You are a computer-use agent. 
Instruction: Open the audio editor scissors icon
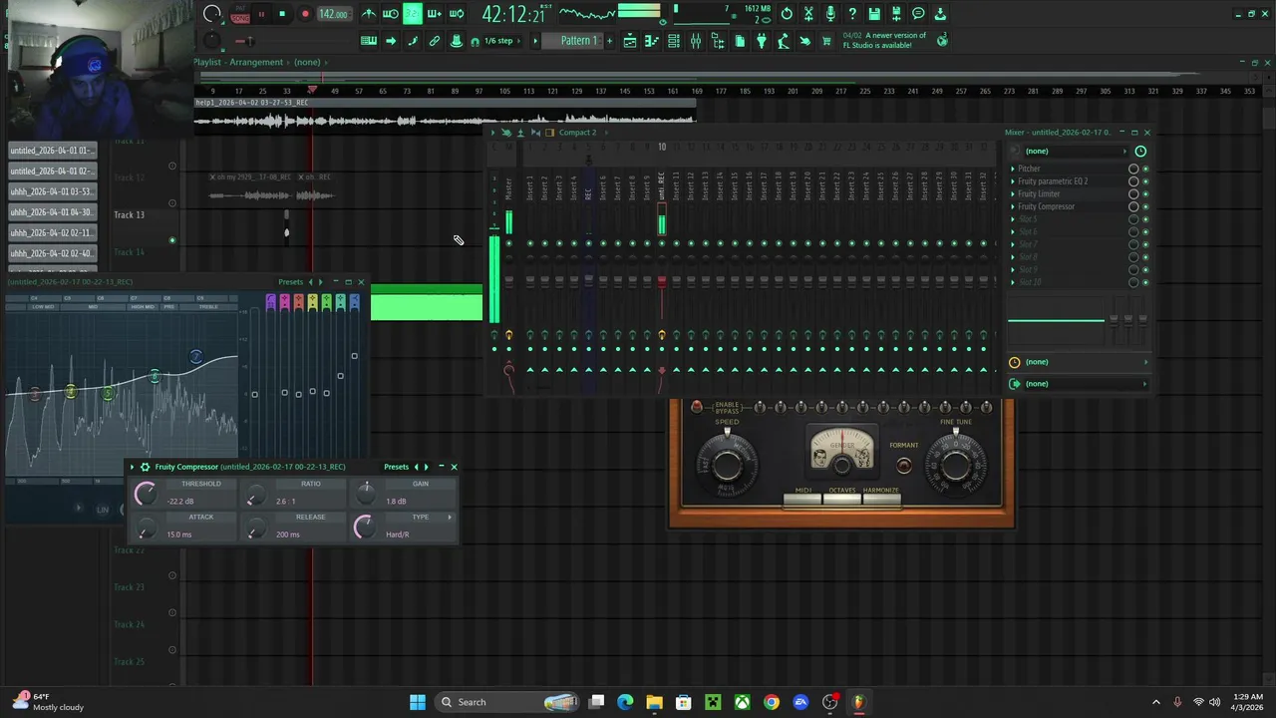(x=808, y=14)
